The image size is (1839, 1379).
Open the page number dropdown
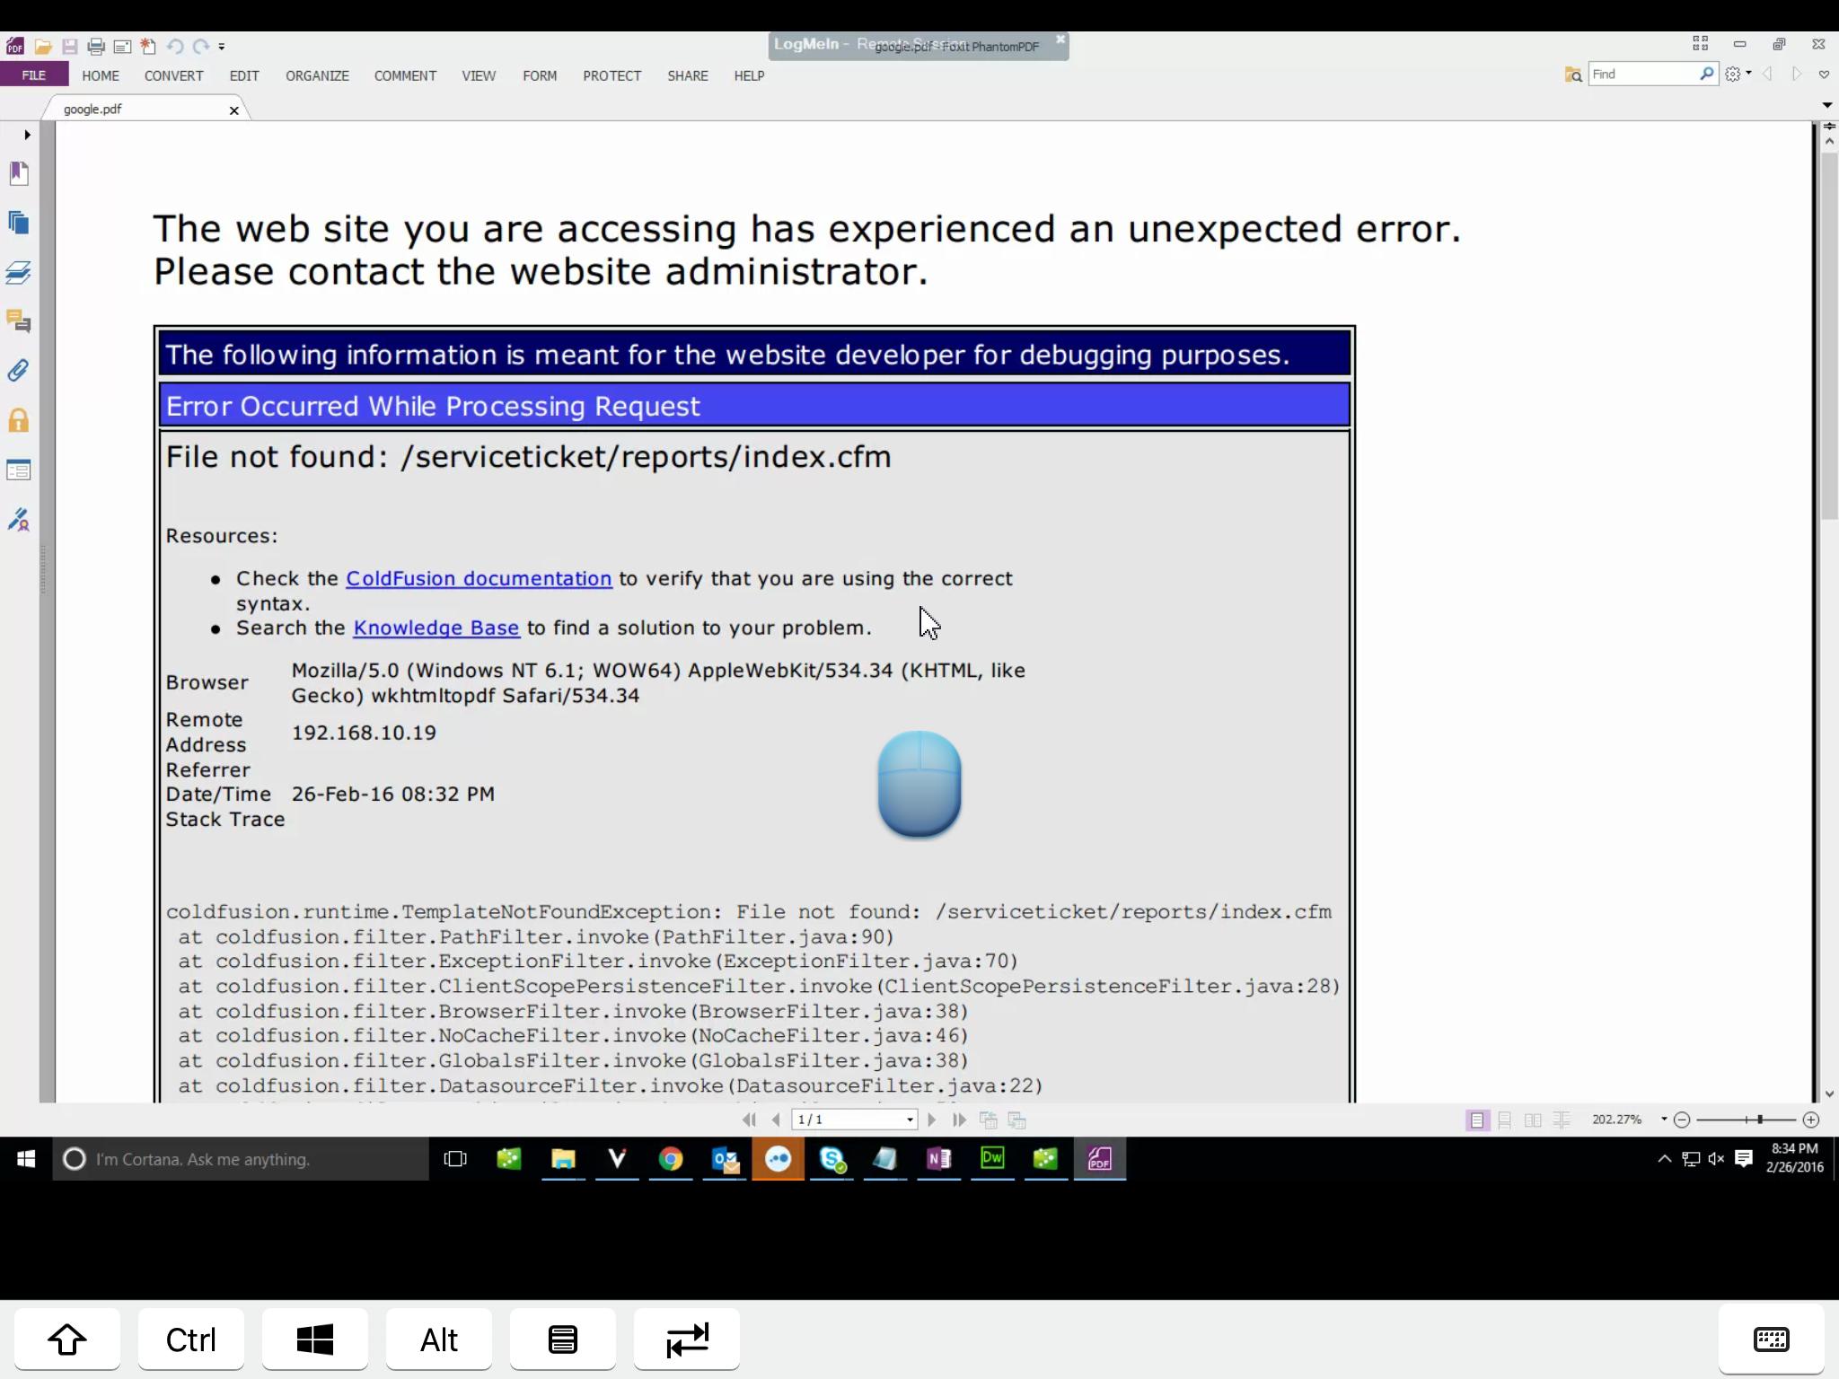[910, 1120]
